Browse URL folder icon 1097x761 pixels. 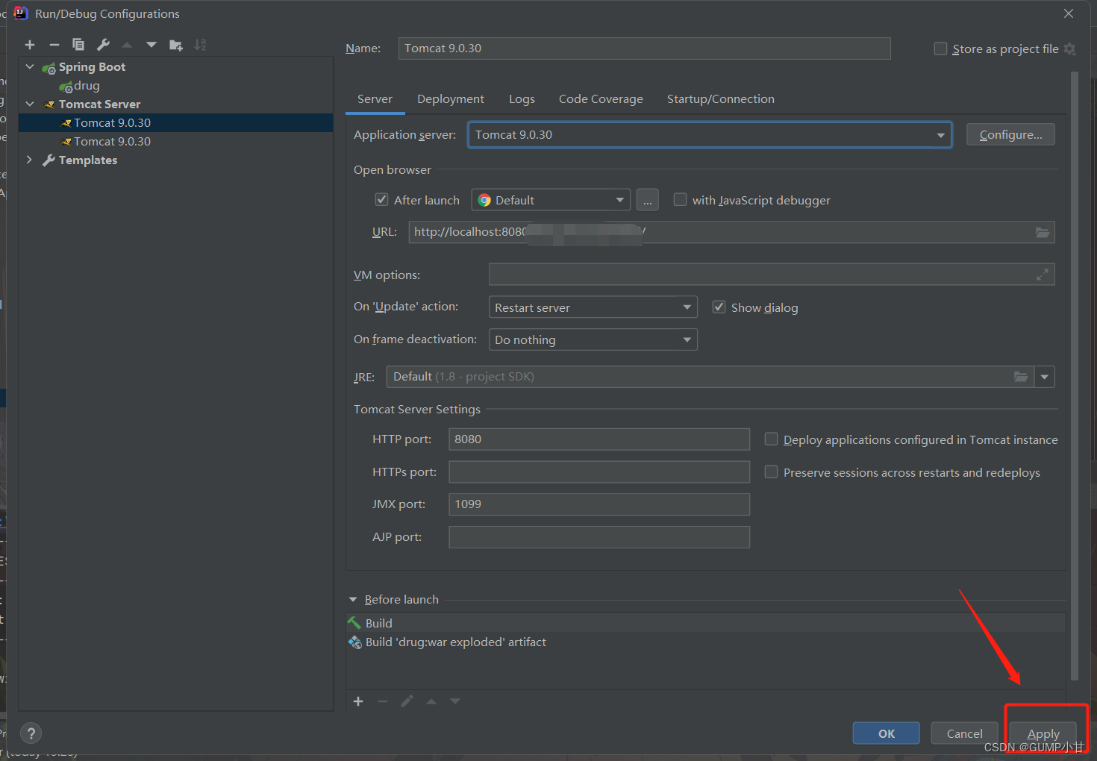coord(1042,232)
